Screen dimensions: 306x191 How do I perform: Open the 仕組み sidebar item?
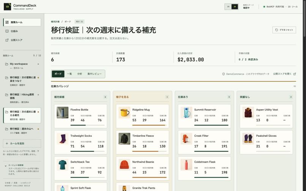click(x=22, y=31)
